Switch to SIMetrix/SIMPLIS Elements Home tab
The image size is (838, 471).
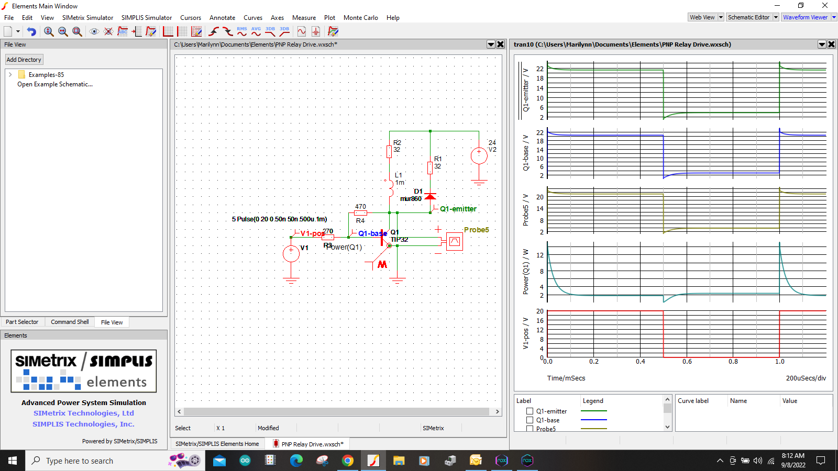(x=217, y=444)
